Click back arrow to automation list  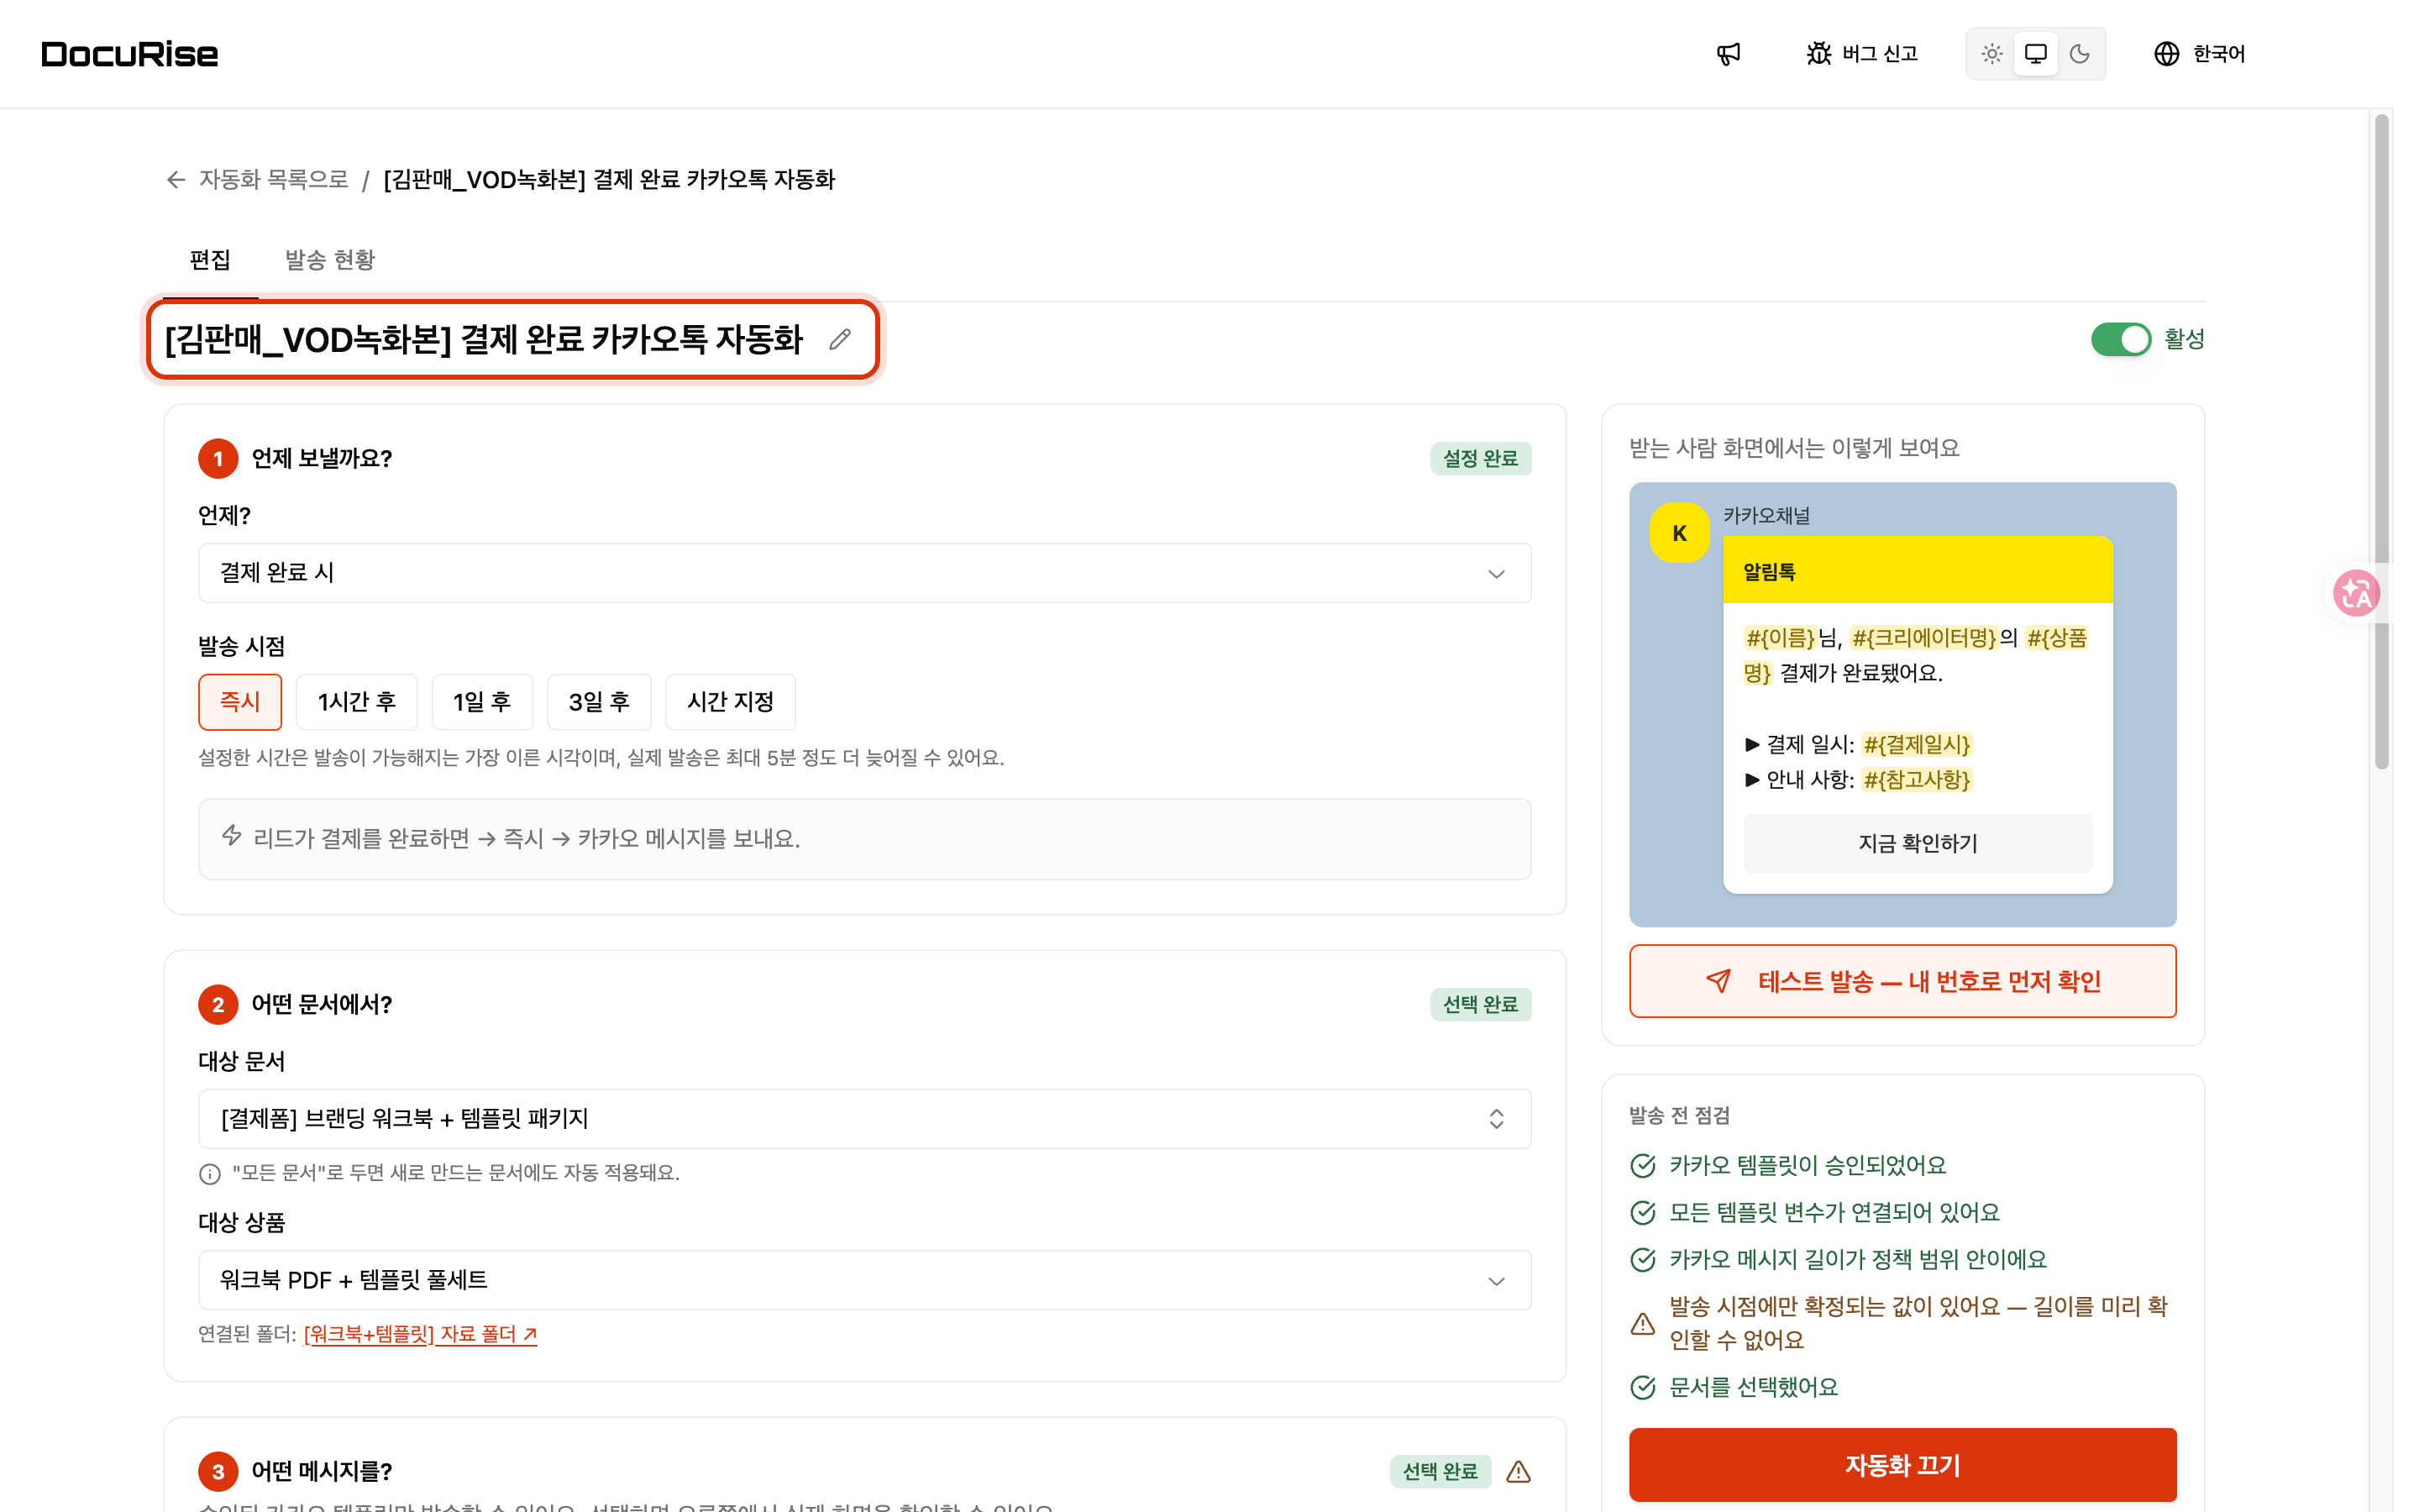click(176, 180)
